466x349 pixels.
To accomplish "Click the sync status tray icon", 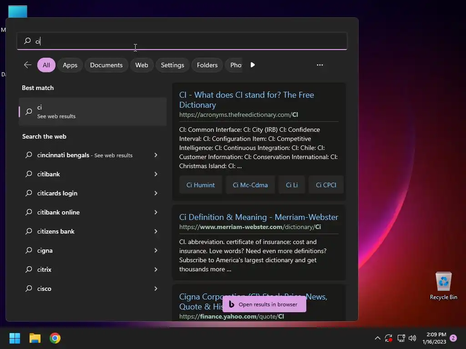I will pos(389,338).
